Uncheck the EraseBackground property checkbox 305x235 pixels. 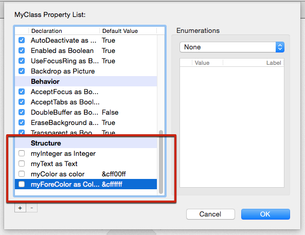[22, 122]
